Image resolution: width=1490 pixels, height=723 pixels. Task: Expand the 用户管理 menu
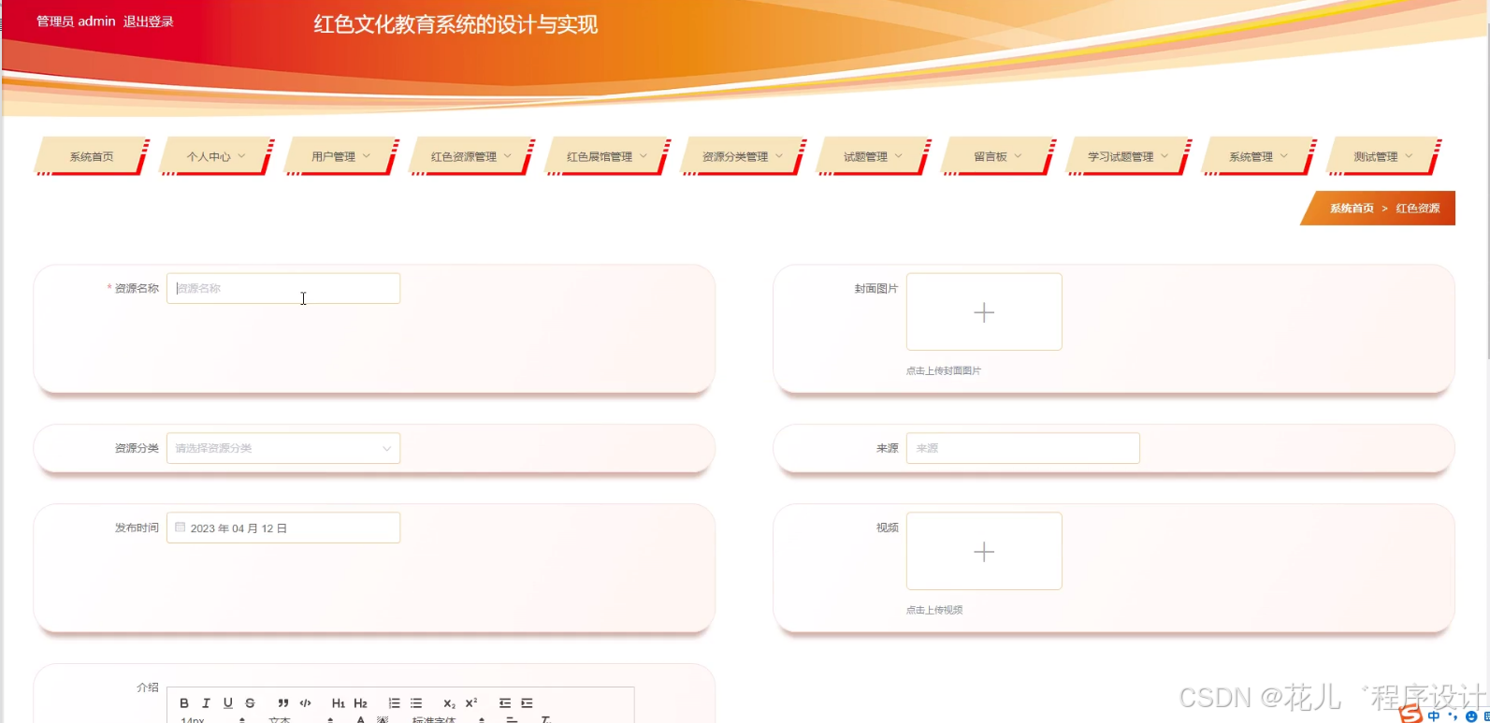340,156
